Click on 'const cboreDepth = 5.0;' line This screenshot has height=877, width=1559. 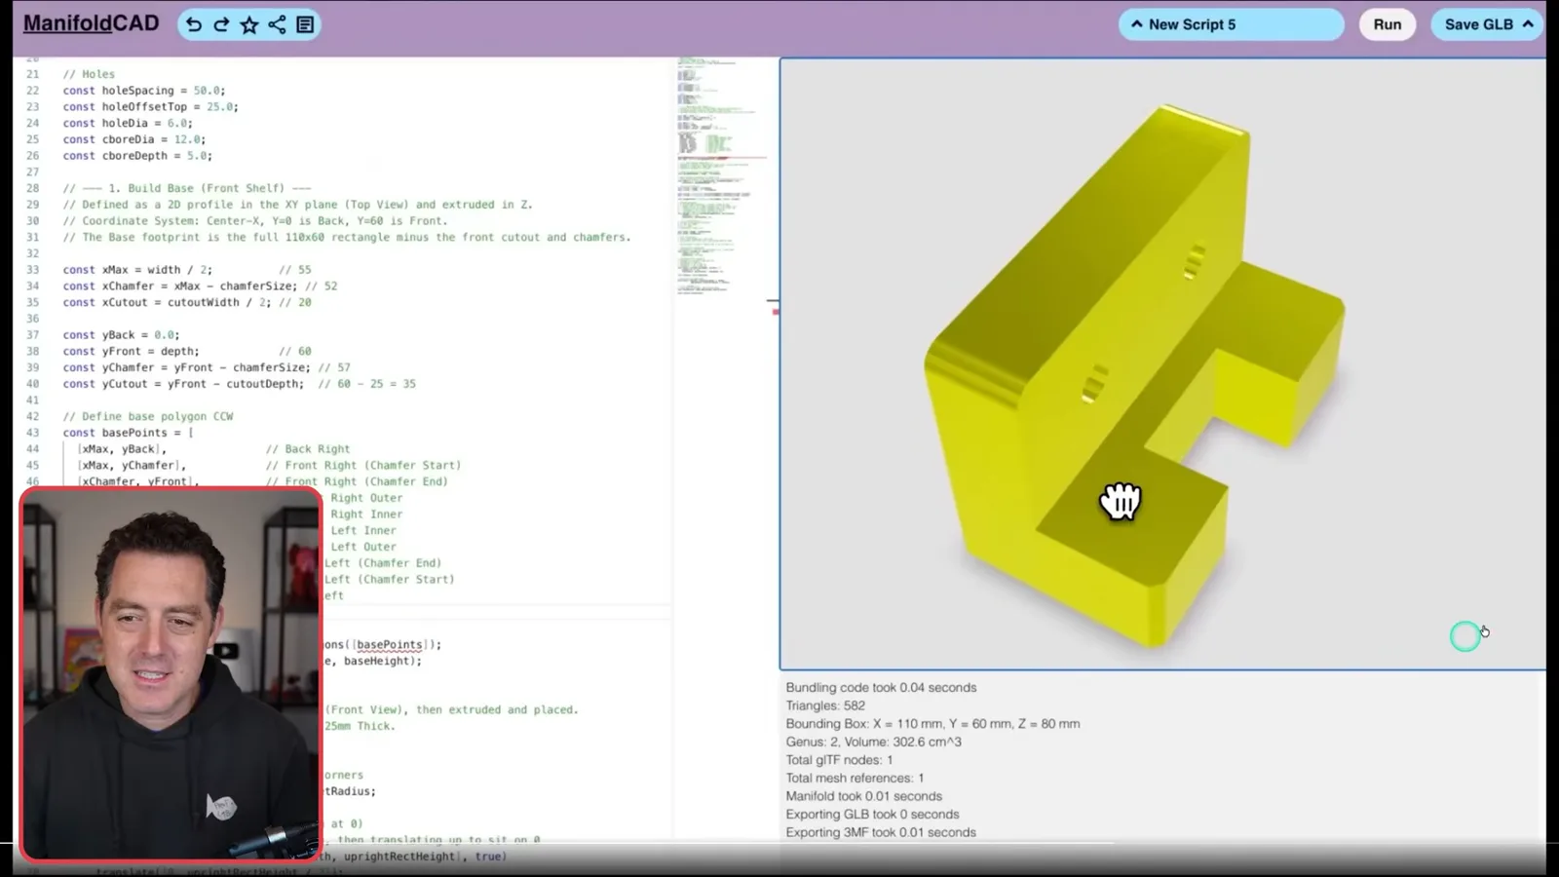coord(137,156)
